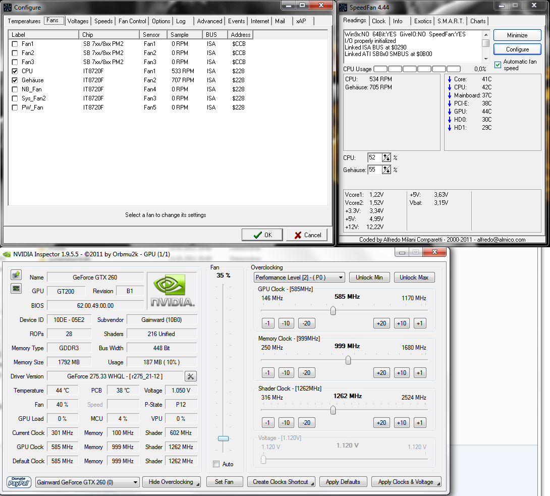This screenshot has width=550, height=496.
Task: Check the NB_Fan checkbox
Action: pyautogui.click(x=15, y=89)
